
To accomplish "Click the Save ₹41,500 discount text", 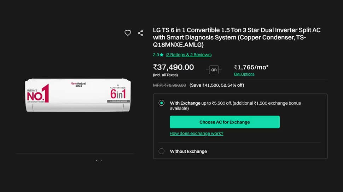I will point(216,85).
